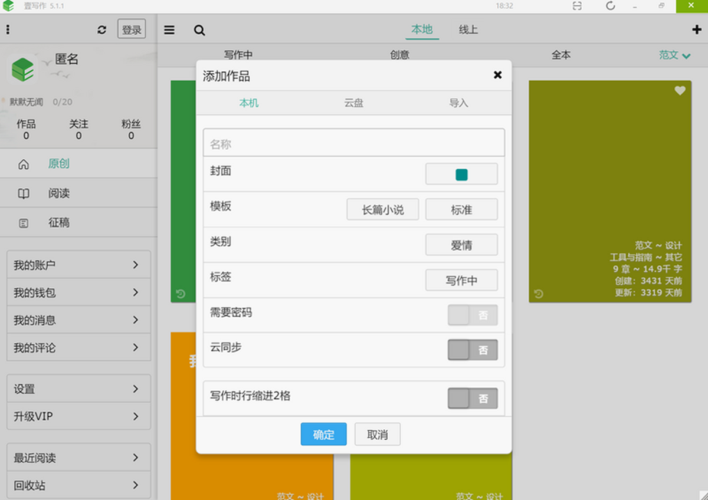Switch to the 导入 tab
Viewport: 708px width, 500px height.
pos(458,103)
